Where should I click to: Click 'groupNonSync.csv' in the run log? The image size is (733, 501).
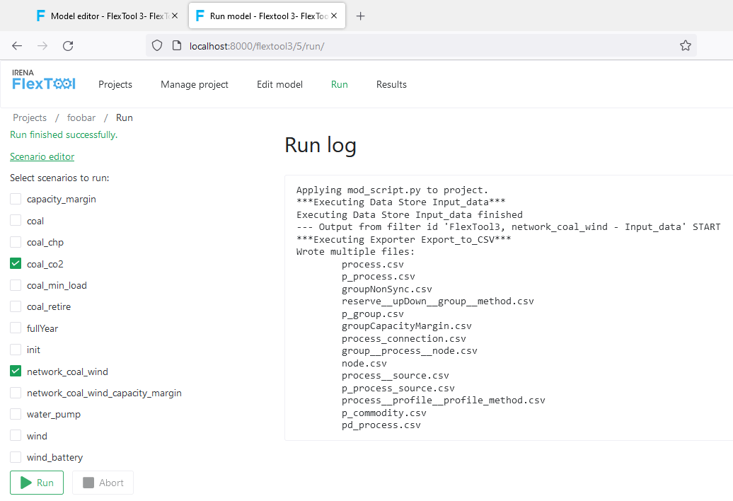[386, 289]
